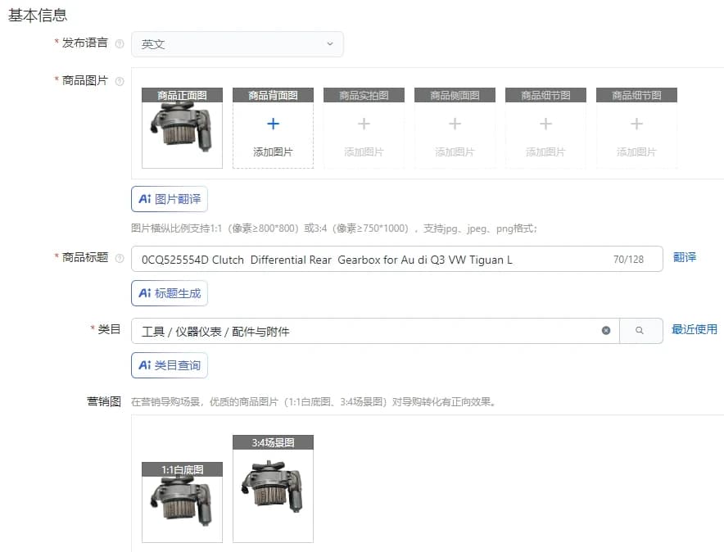Click the dropdown chevron next to 英文
Screen dimensions: 724x552
(x=330, y=44)
